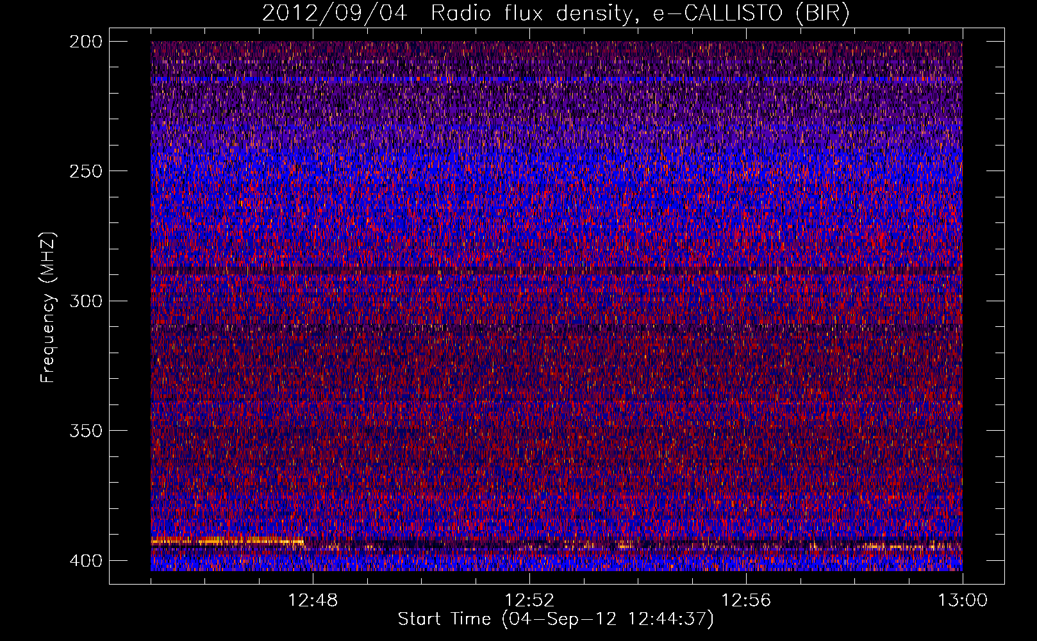This screenshot has width=1037, height=641.
Task: Click the 12:56 time tick label
Action: point(746,601)
